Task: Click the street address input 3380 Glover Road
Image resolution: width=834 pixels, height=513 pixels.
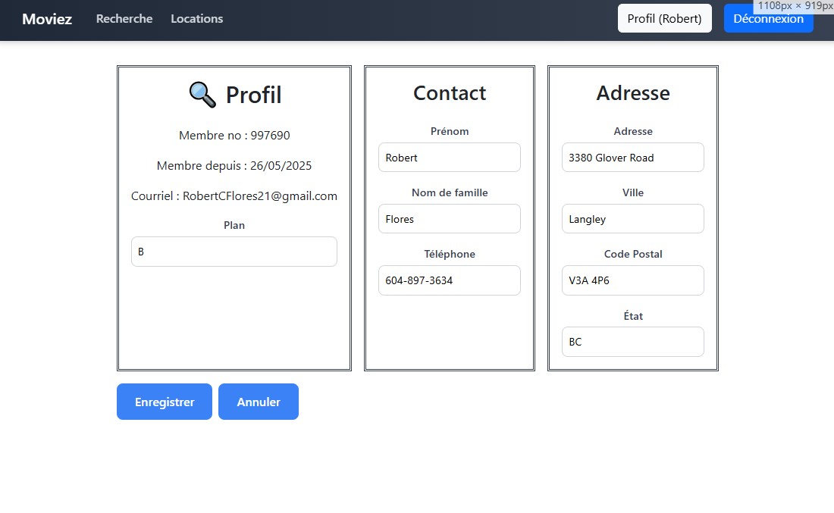Action: pyautogui.click(x=633, y=158)
